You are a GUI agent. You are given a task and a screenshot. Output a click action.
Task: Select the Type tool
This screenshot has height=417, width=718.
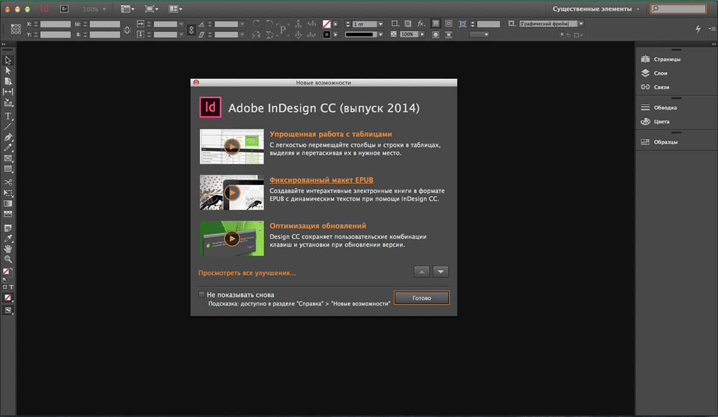[8, 116]
